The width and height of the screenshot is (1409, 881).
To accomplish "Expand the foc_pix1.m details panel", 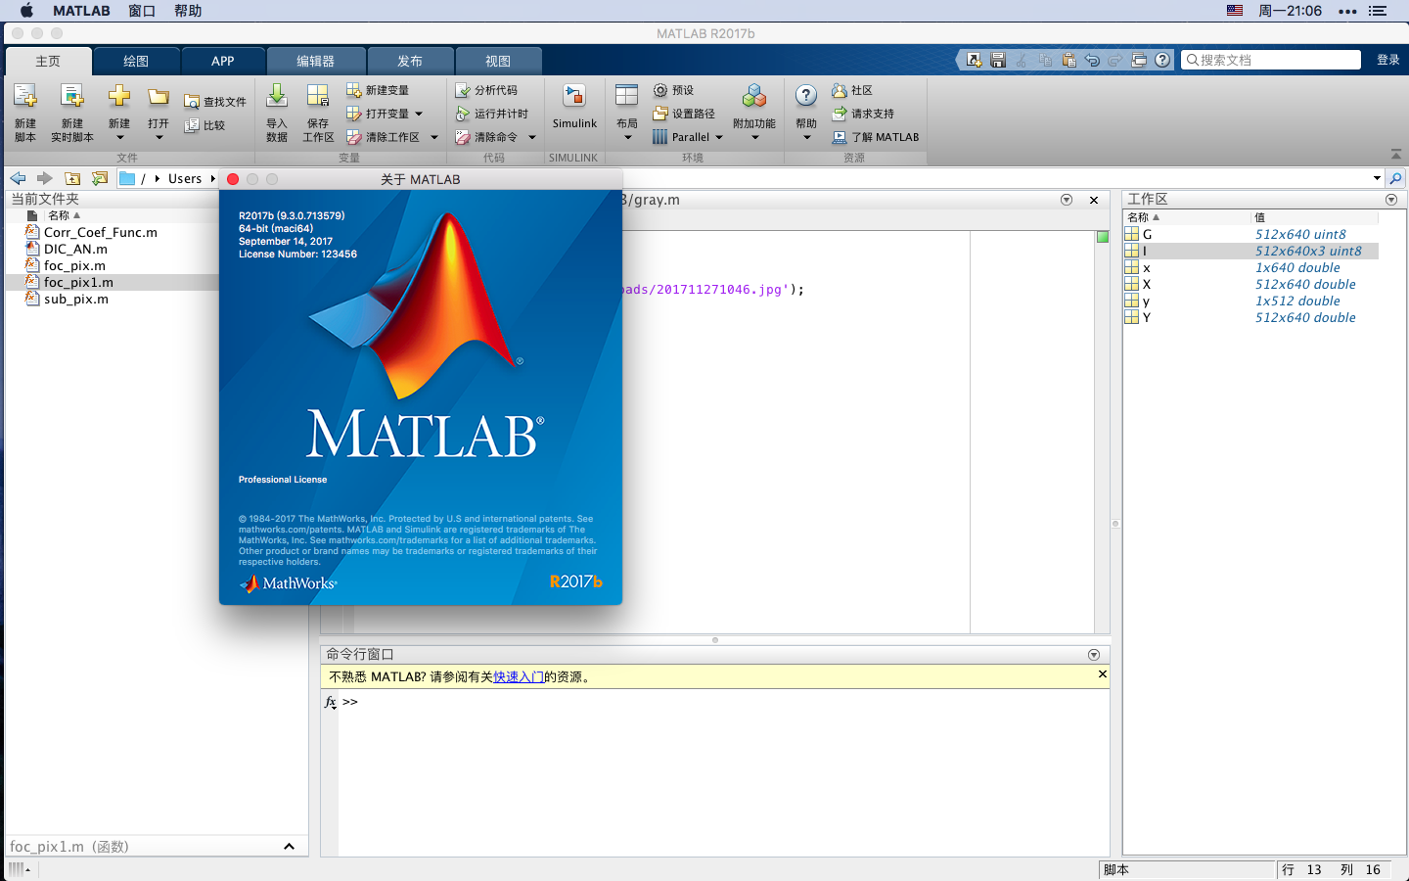I will (x=289, y=847).
